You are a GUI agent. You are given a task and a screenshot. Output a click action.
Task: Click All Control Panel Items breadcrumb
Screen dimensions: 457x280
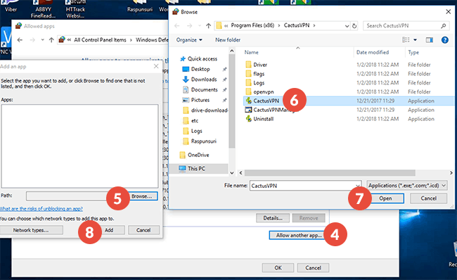coord(100,40)
